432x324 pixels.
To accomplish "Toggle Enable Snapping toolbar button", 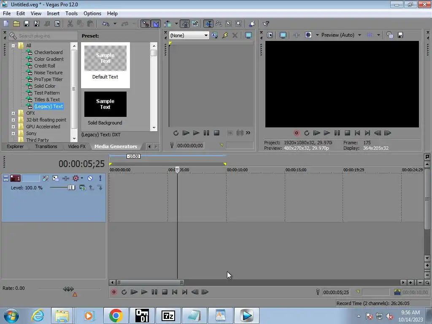I will pos(146,24).
